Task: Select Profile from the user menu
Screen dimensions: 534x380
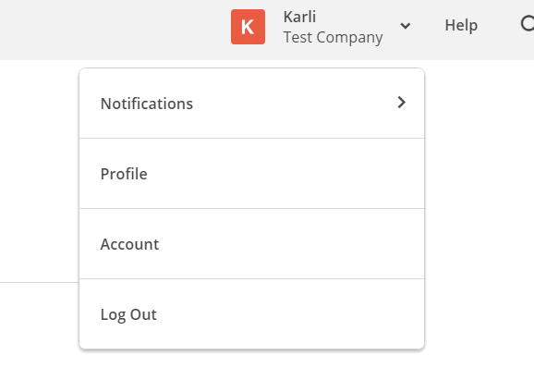Action: pos(251,174)
